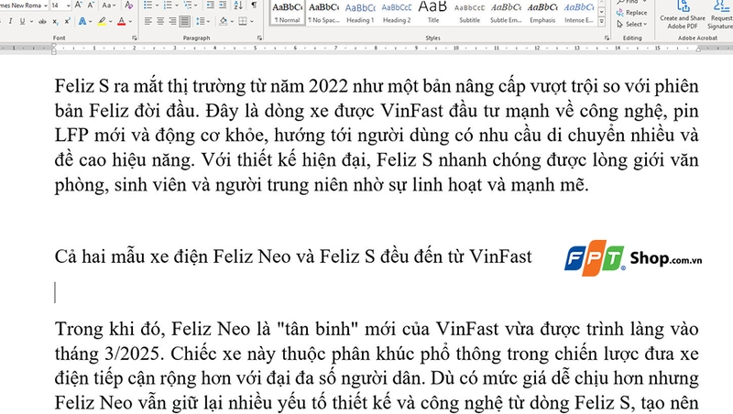Insert a numbered list
733x414 pixels.
[168, 5]
